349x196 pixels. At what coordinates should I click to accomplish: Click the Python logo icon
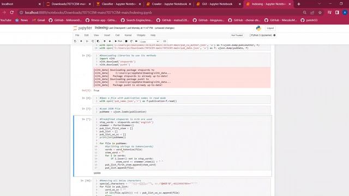(258, 28)
